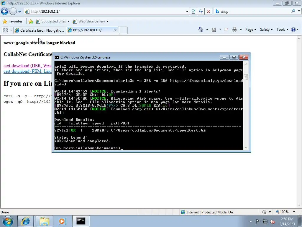Open the Page menu
Screen dimensions: 302x227
pyautogui.click(x=251, y=30)
